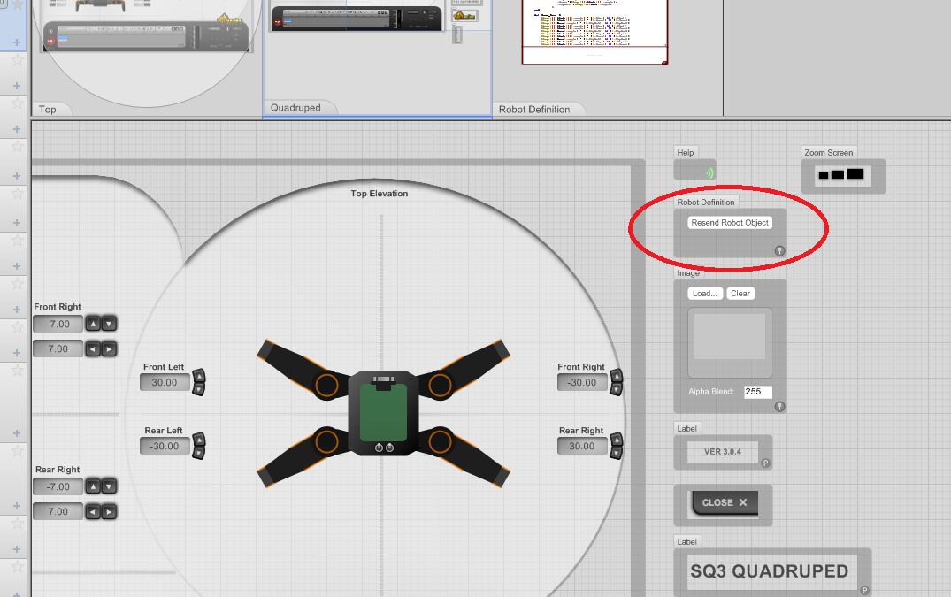The height and width of the screenshot is (597, 951).
Task: Select the Rear Right 30.00 value field
Action: [582, 446]
